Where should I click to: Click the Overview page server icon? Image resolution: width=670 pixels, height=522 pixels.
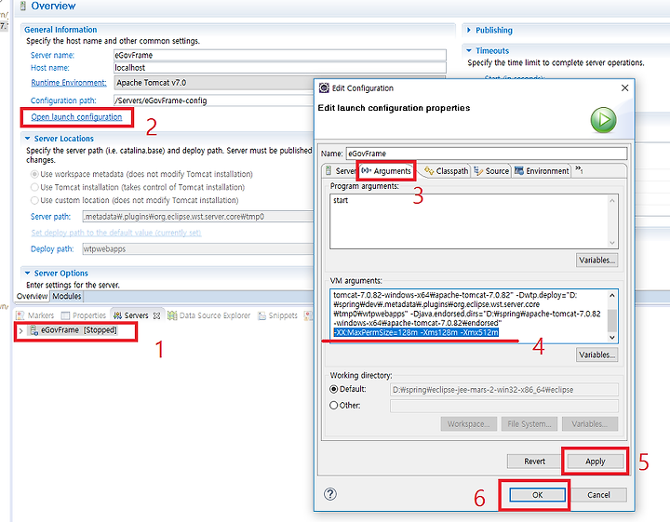pyautogui.click(x=22, y=6)
